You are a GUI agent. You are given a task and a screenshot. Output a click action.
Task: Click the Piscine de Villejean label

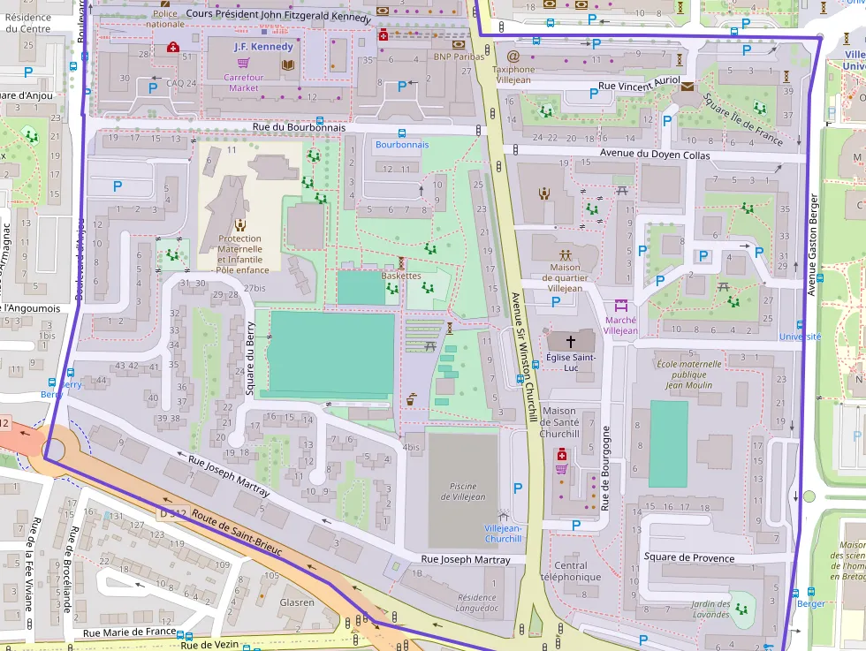(463, 491)
